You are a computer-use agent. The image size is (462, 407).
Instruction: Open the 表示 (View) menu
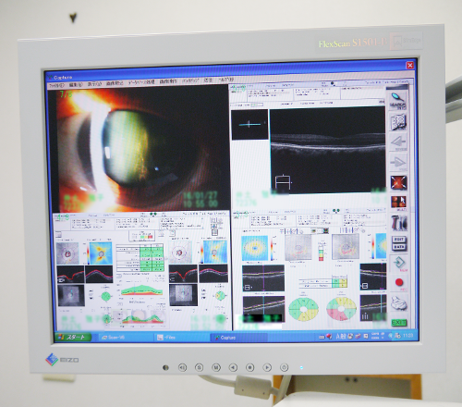94,83
